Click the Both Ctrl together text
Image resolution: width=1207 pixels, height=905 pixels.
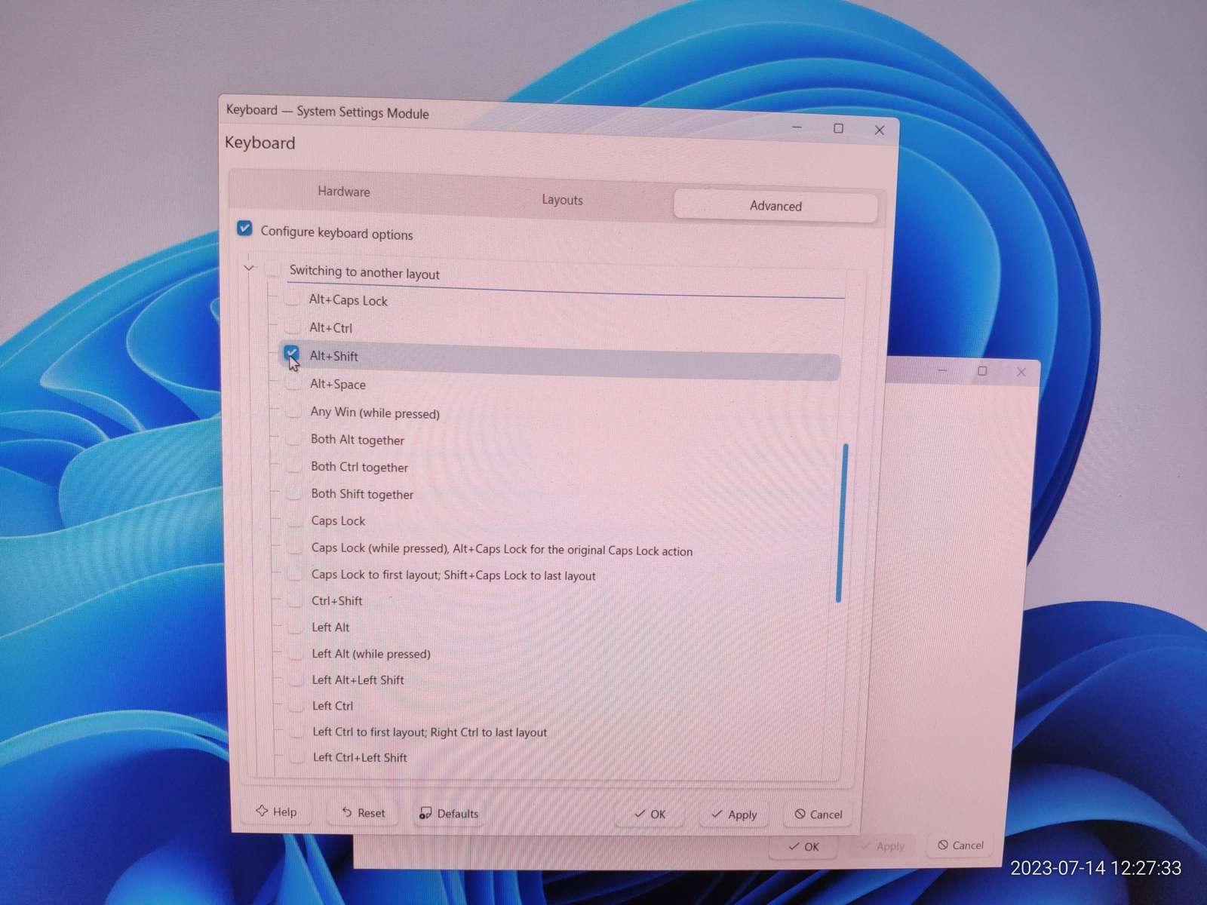click(x=359, y=467)
